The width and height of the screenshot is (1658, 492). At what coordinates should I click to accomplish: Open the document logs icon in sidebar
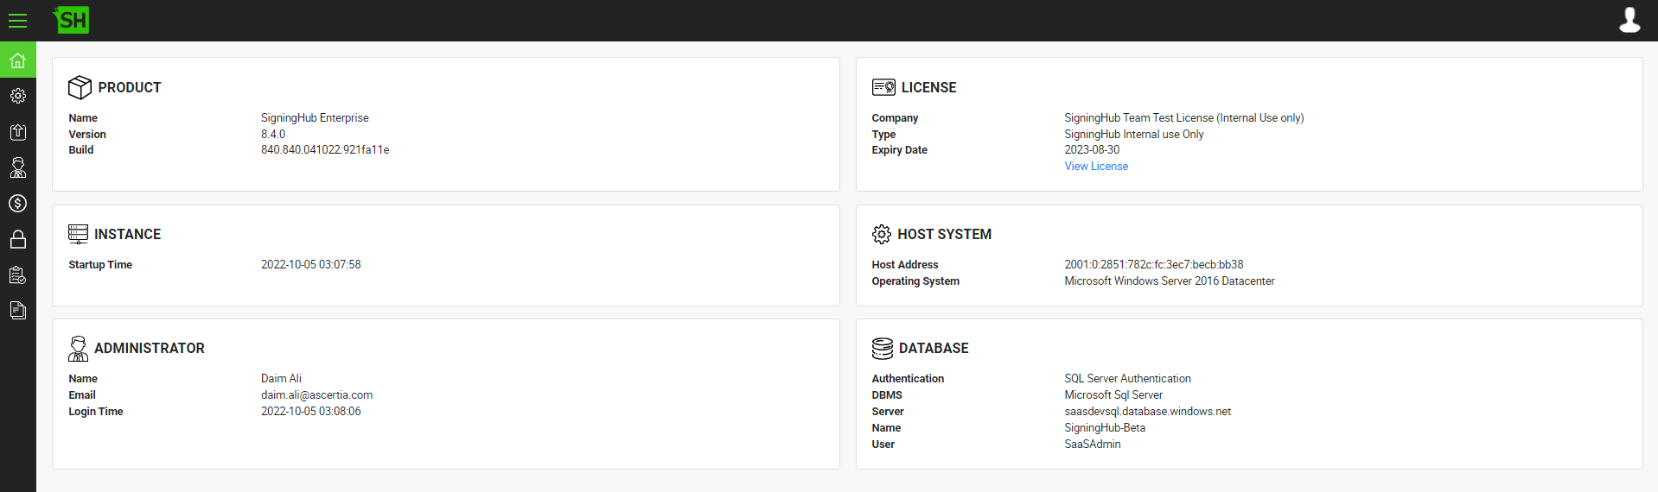pyautogui.click(x=17, y=311)
